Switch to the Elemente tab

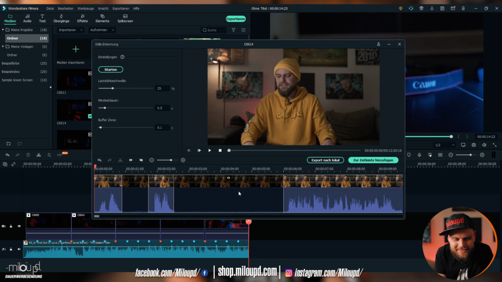click(102, 19)
